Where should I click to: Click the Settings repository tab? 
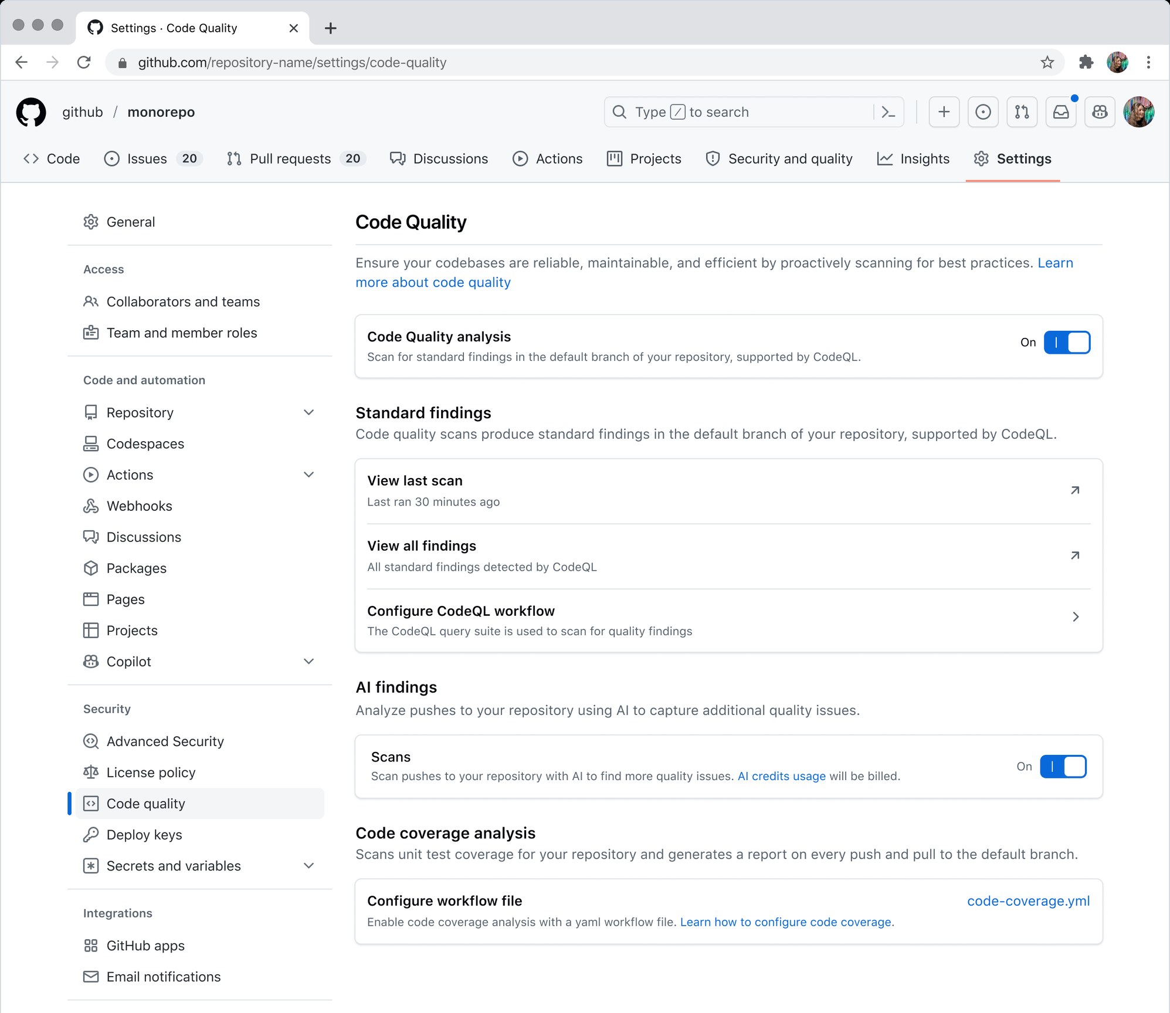tap(1013, 158)
